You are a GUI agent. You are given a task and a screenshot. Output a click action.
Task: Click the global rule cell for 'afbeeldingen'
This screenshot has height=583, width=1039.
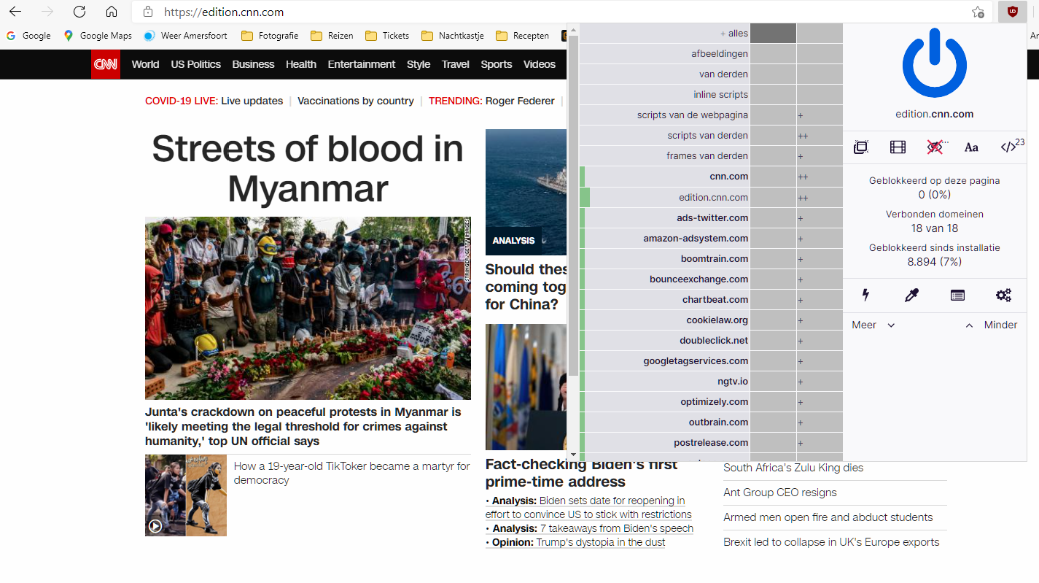pyautogui.click(x=773, y=54)
